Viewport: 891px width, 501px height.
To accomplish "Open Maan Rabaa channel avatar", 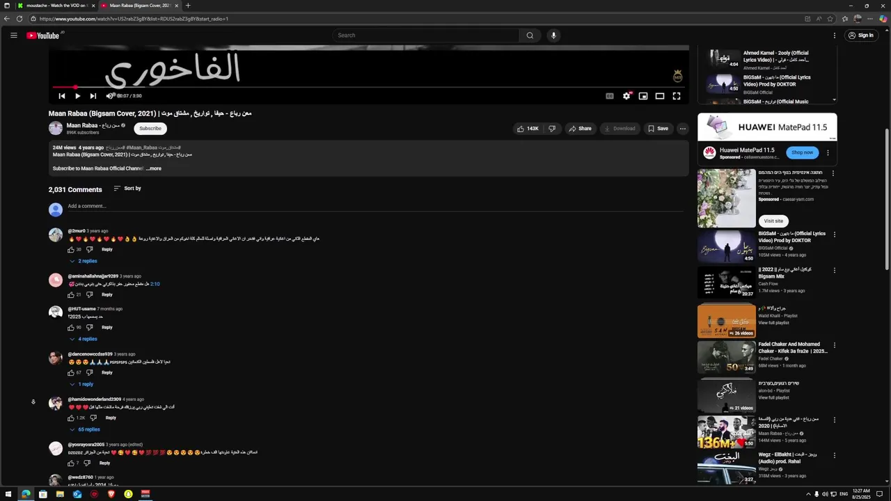I will [x=56, y=128].
